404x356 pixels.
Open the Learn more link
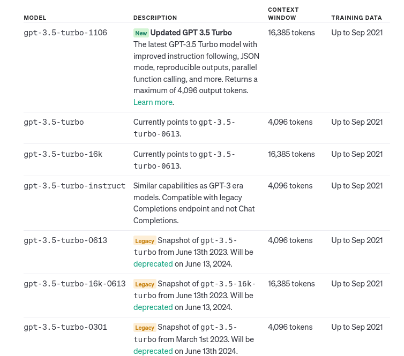[153, 102]
